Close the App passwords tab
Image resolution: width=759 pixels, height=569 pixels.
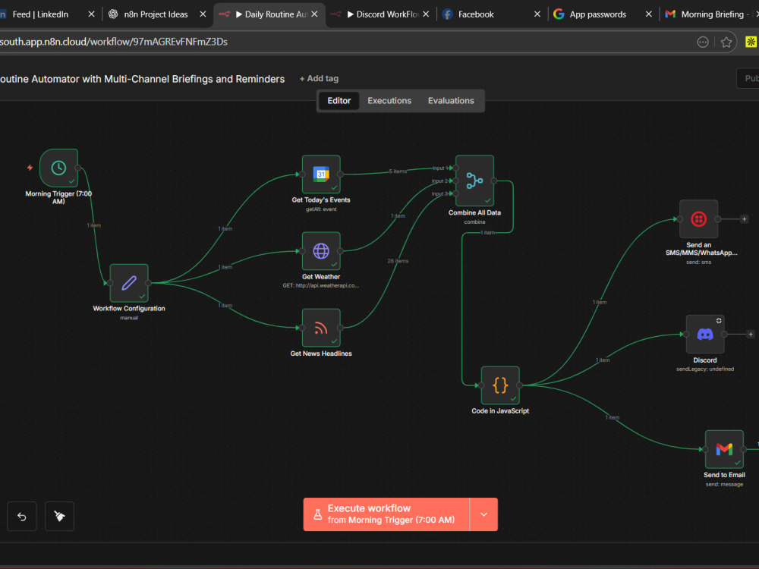pos(649,14)
